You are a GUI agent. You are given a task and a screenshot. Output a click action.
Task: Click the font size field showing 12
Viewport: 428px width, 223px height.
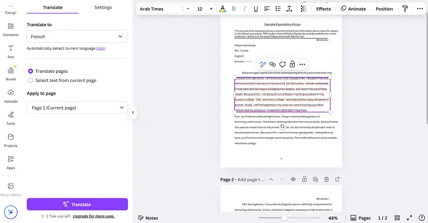point(200,9)
